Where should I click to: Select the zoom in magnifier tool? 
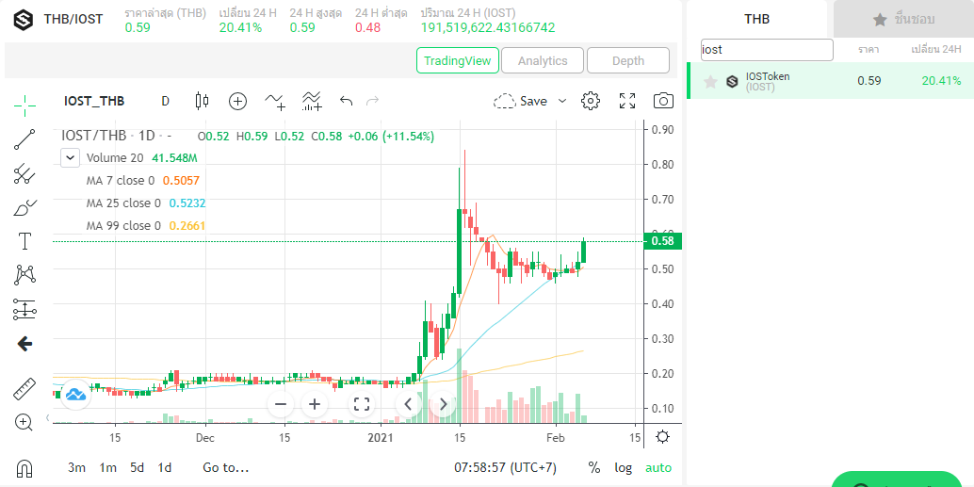click(24, 423)
